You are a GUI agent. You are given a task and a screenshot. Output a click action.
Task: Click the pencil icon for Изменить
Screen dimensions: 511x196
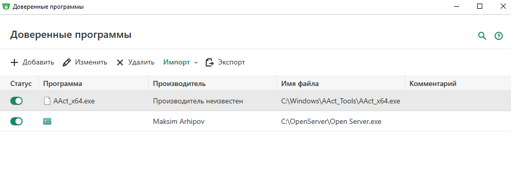click(67, 62)
